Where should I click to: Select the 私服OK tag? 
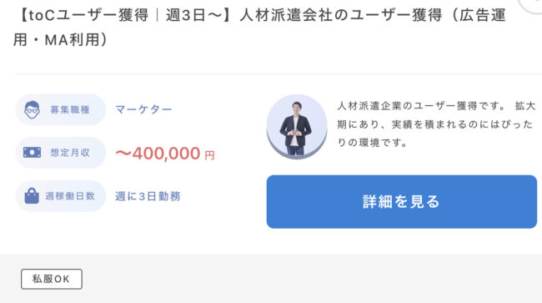coord(52,279)
